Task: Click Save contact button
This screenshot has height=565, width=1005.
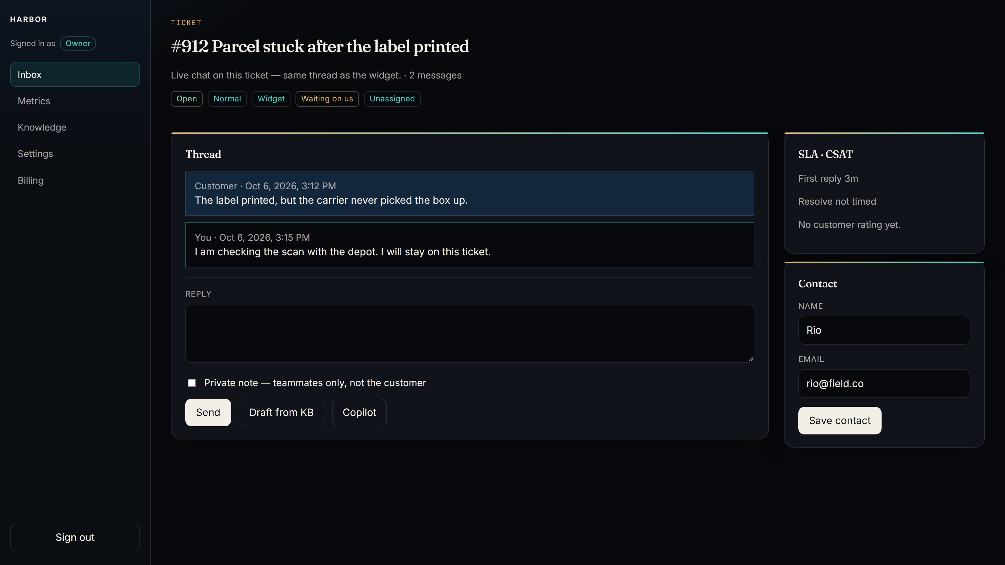Action: (x=839, y=420)
